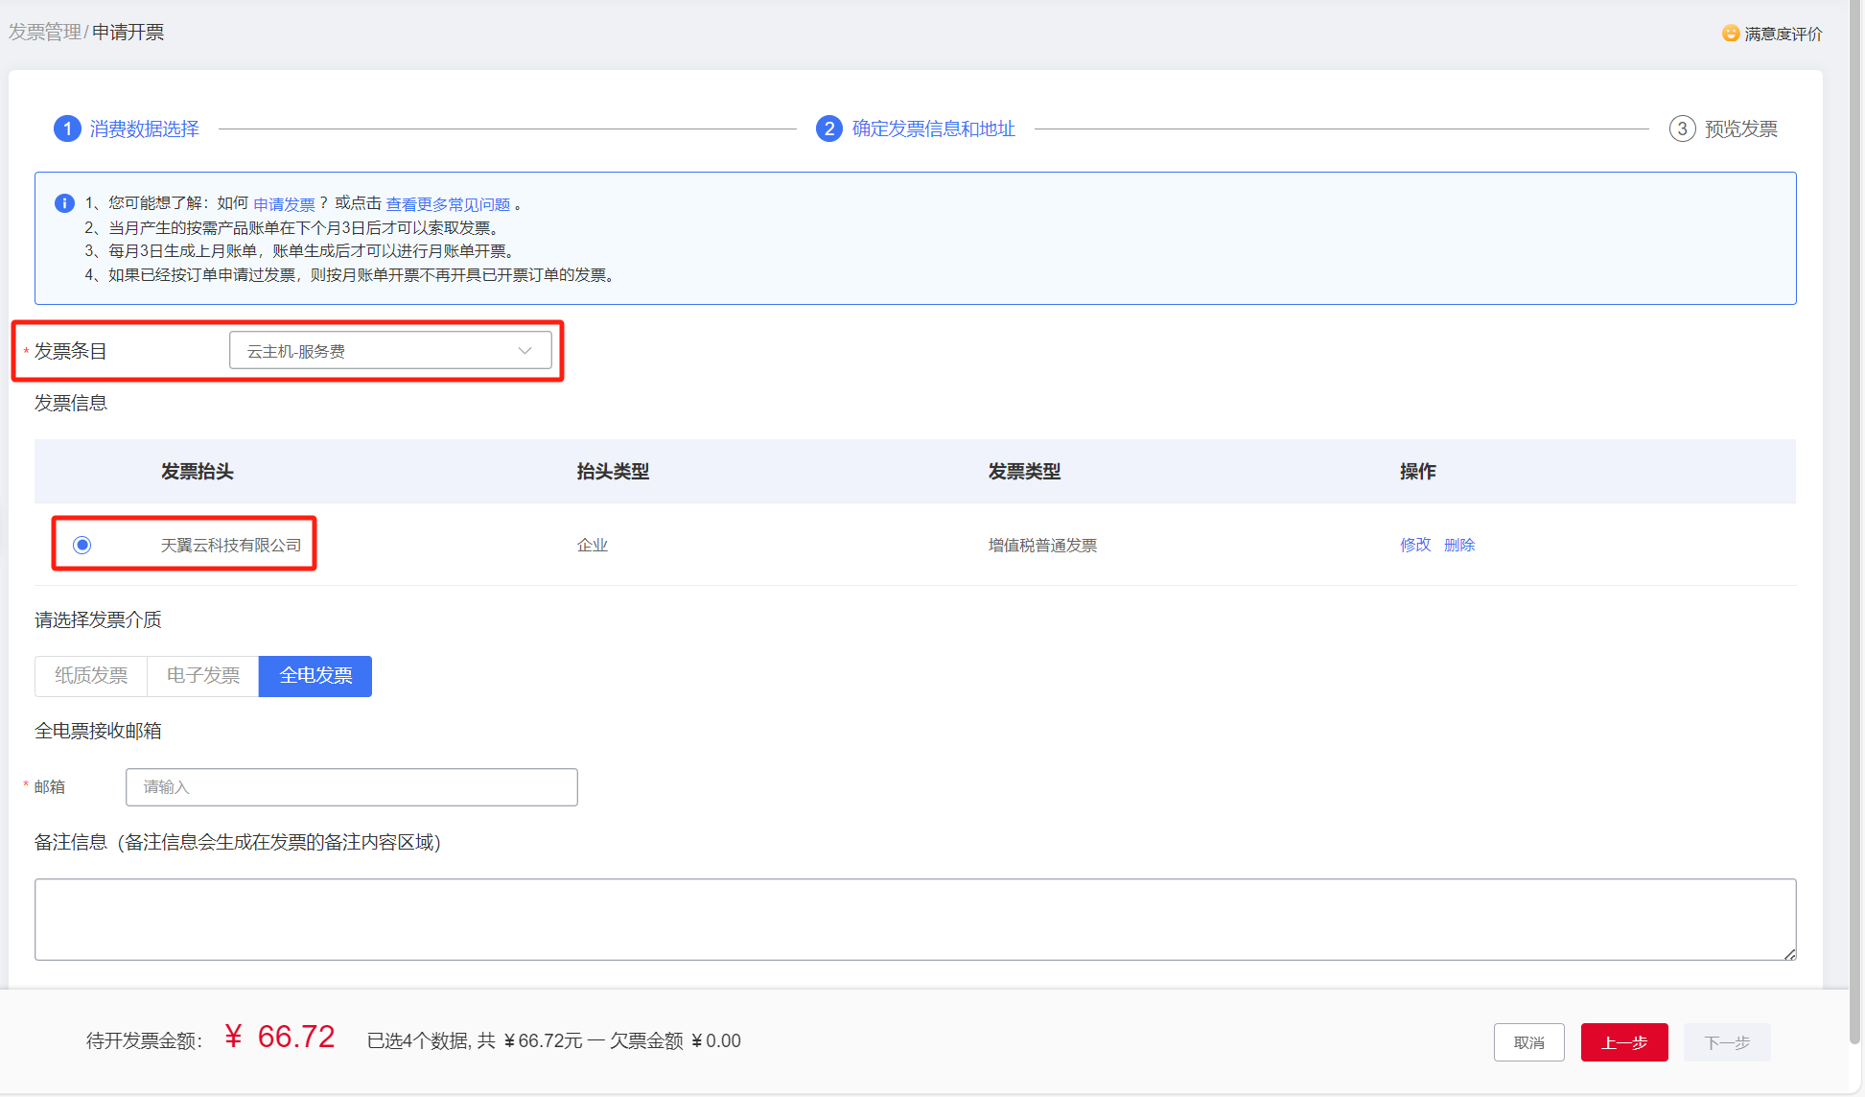Click step 3 preview invoice circle

click(1682, 128)
